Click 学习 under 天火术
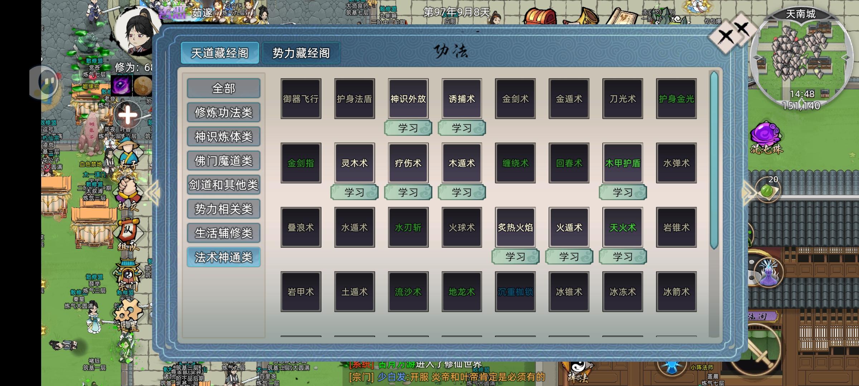The height and width of the screenshot is (386, 859). tap(622, 257)
